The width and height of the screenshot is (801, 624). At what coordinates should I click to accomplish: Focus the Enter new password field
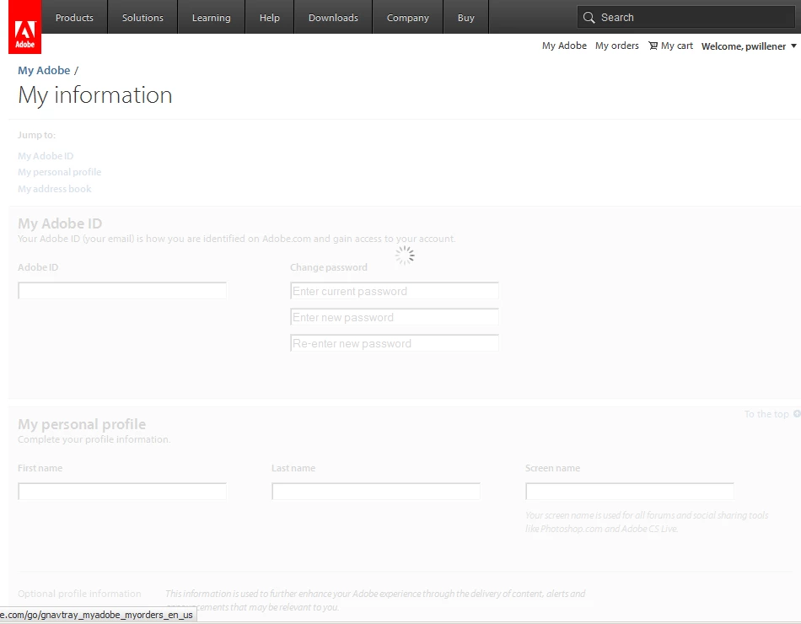(395, 317)
